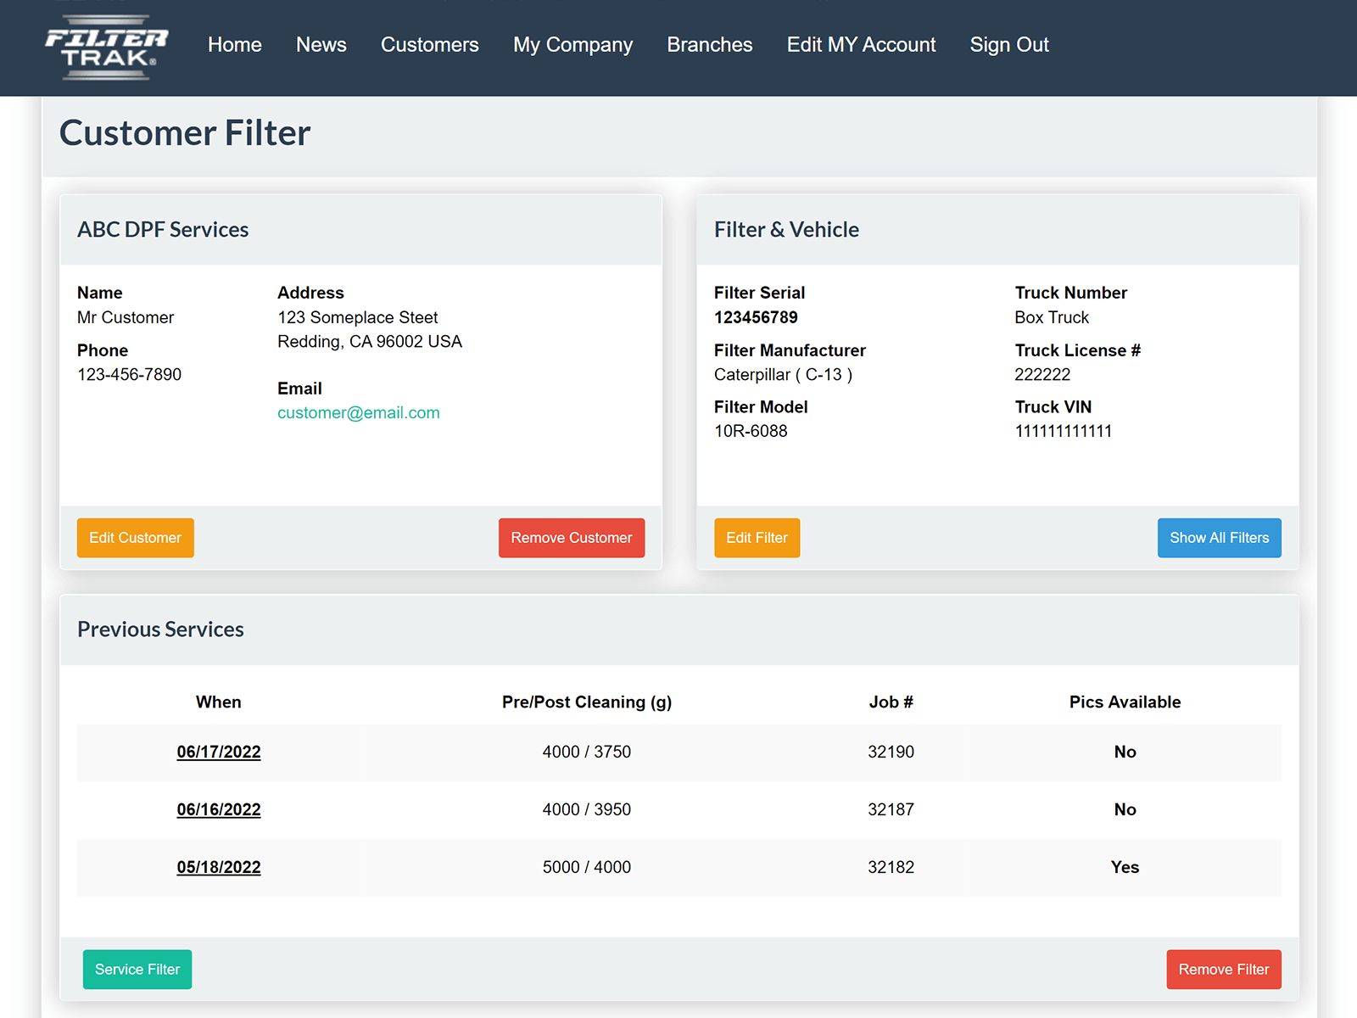Viewport: 1357px width, 1018px height.
Task: Click the 123 Someplace Steet address line
Action: [358, 317]
